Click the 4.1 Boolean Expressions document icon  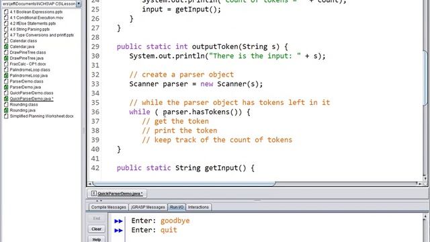tap(6, 12)
